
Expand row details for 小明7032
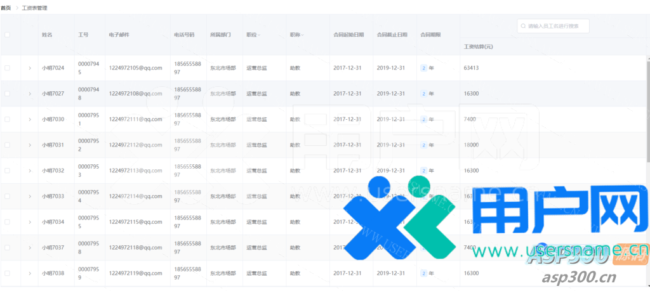pyautogui.click(x=29, y=171)
